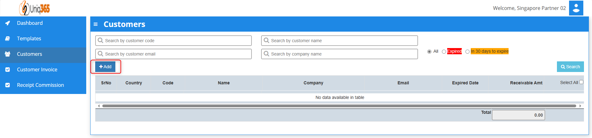Click the Uniq365 logo

34,8
